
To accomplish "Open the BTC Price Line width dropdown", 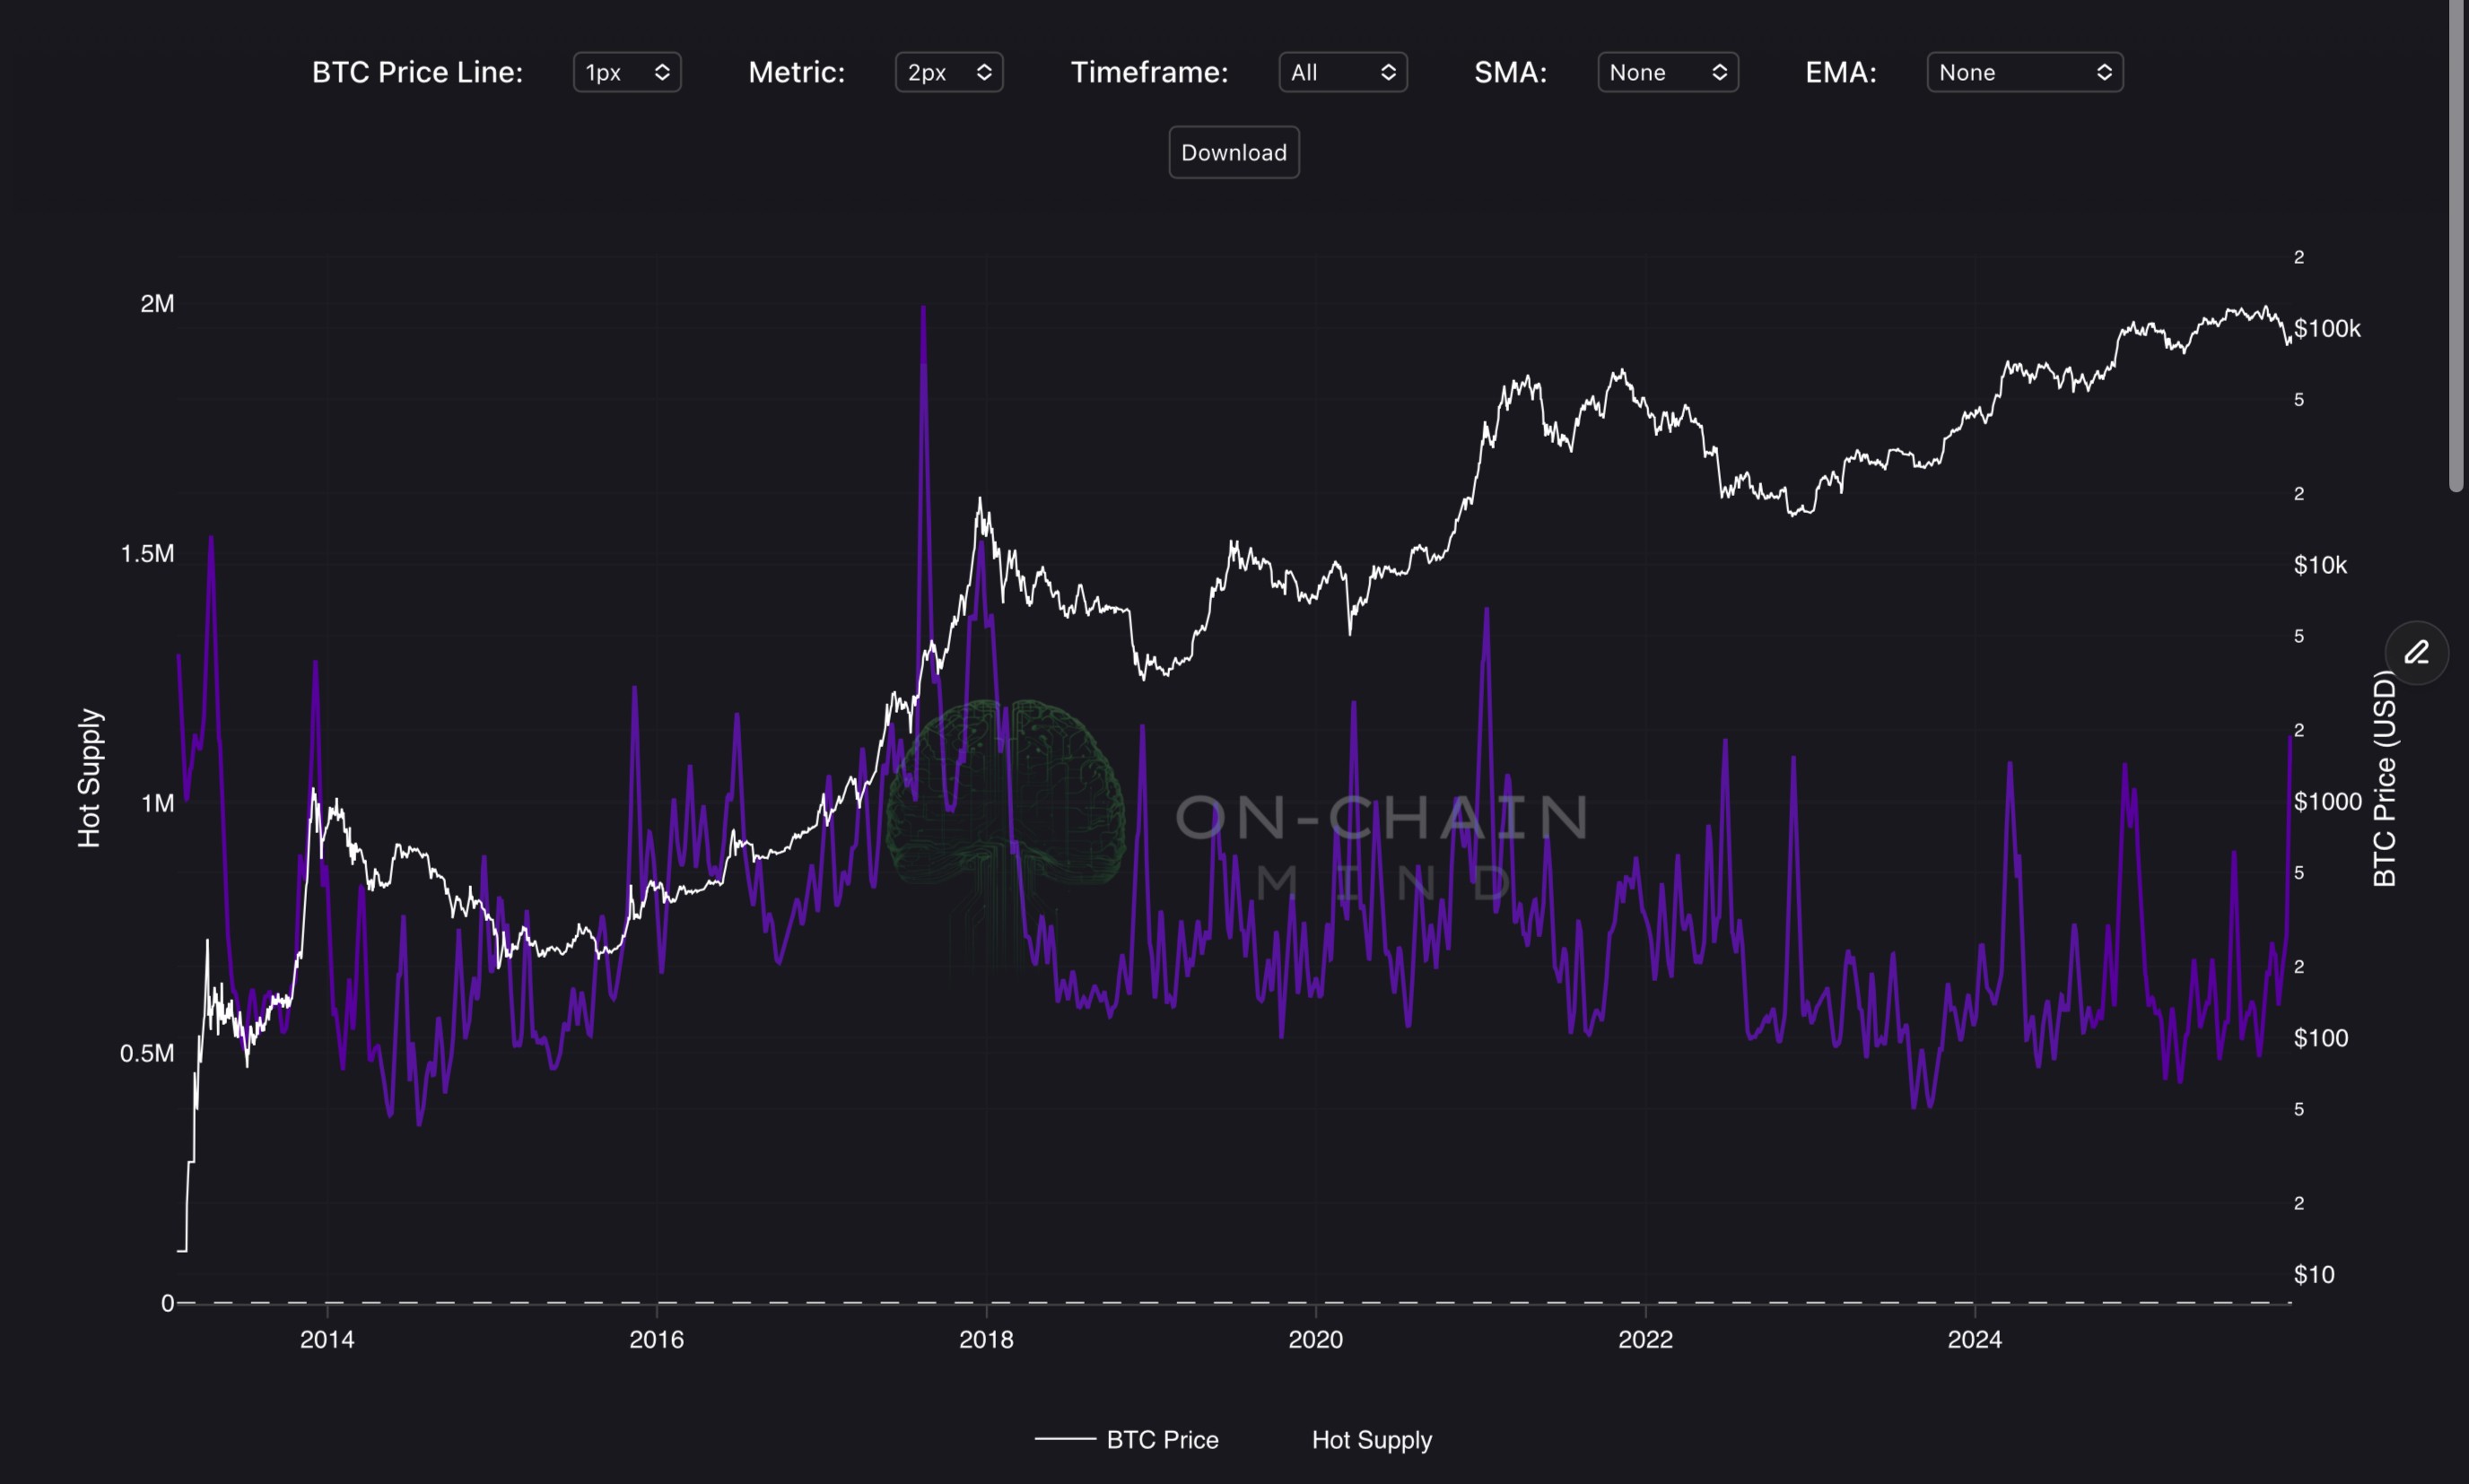I will coord(626,72).
